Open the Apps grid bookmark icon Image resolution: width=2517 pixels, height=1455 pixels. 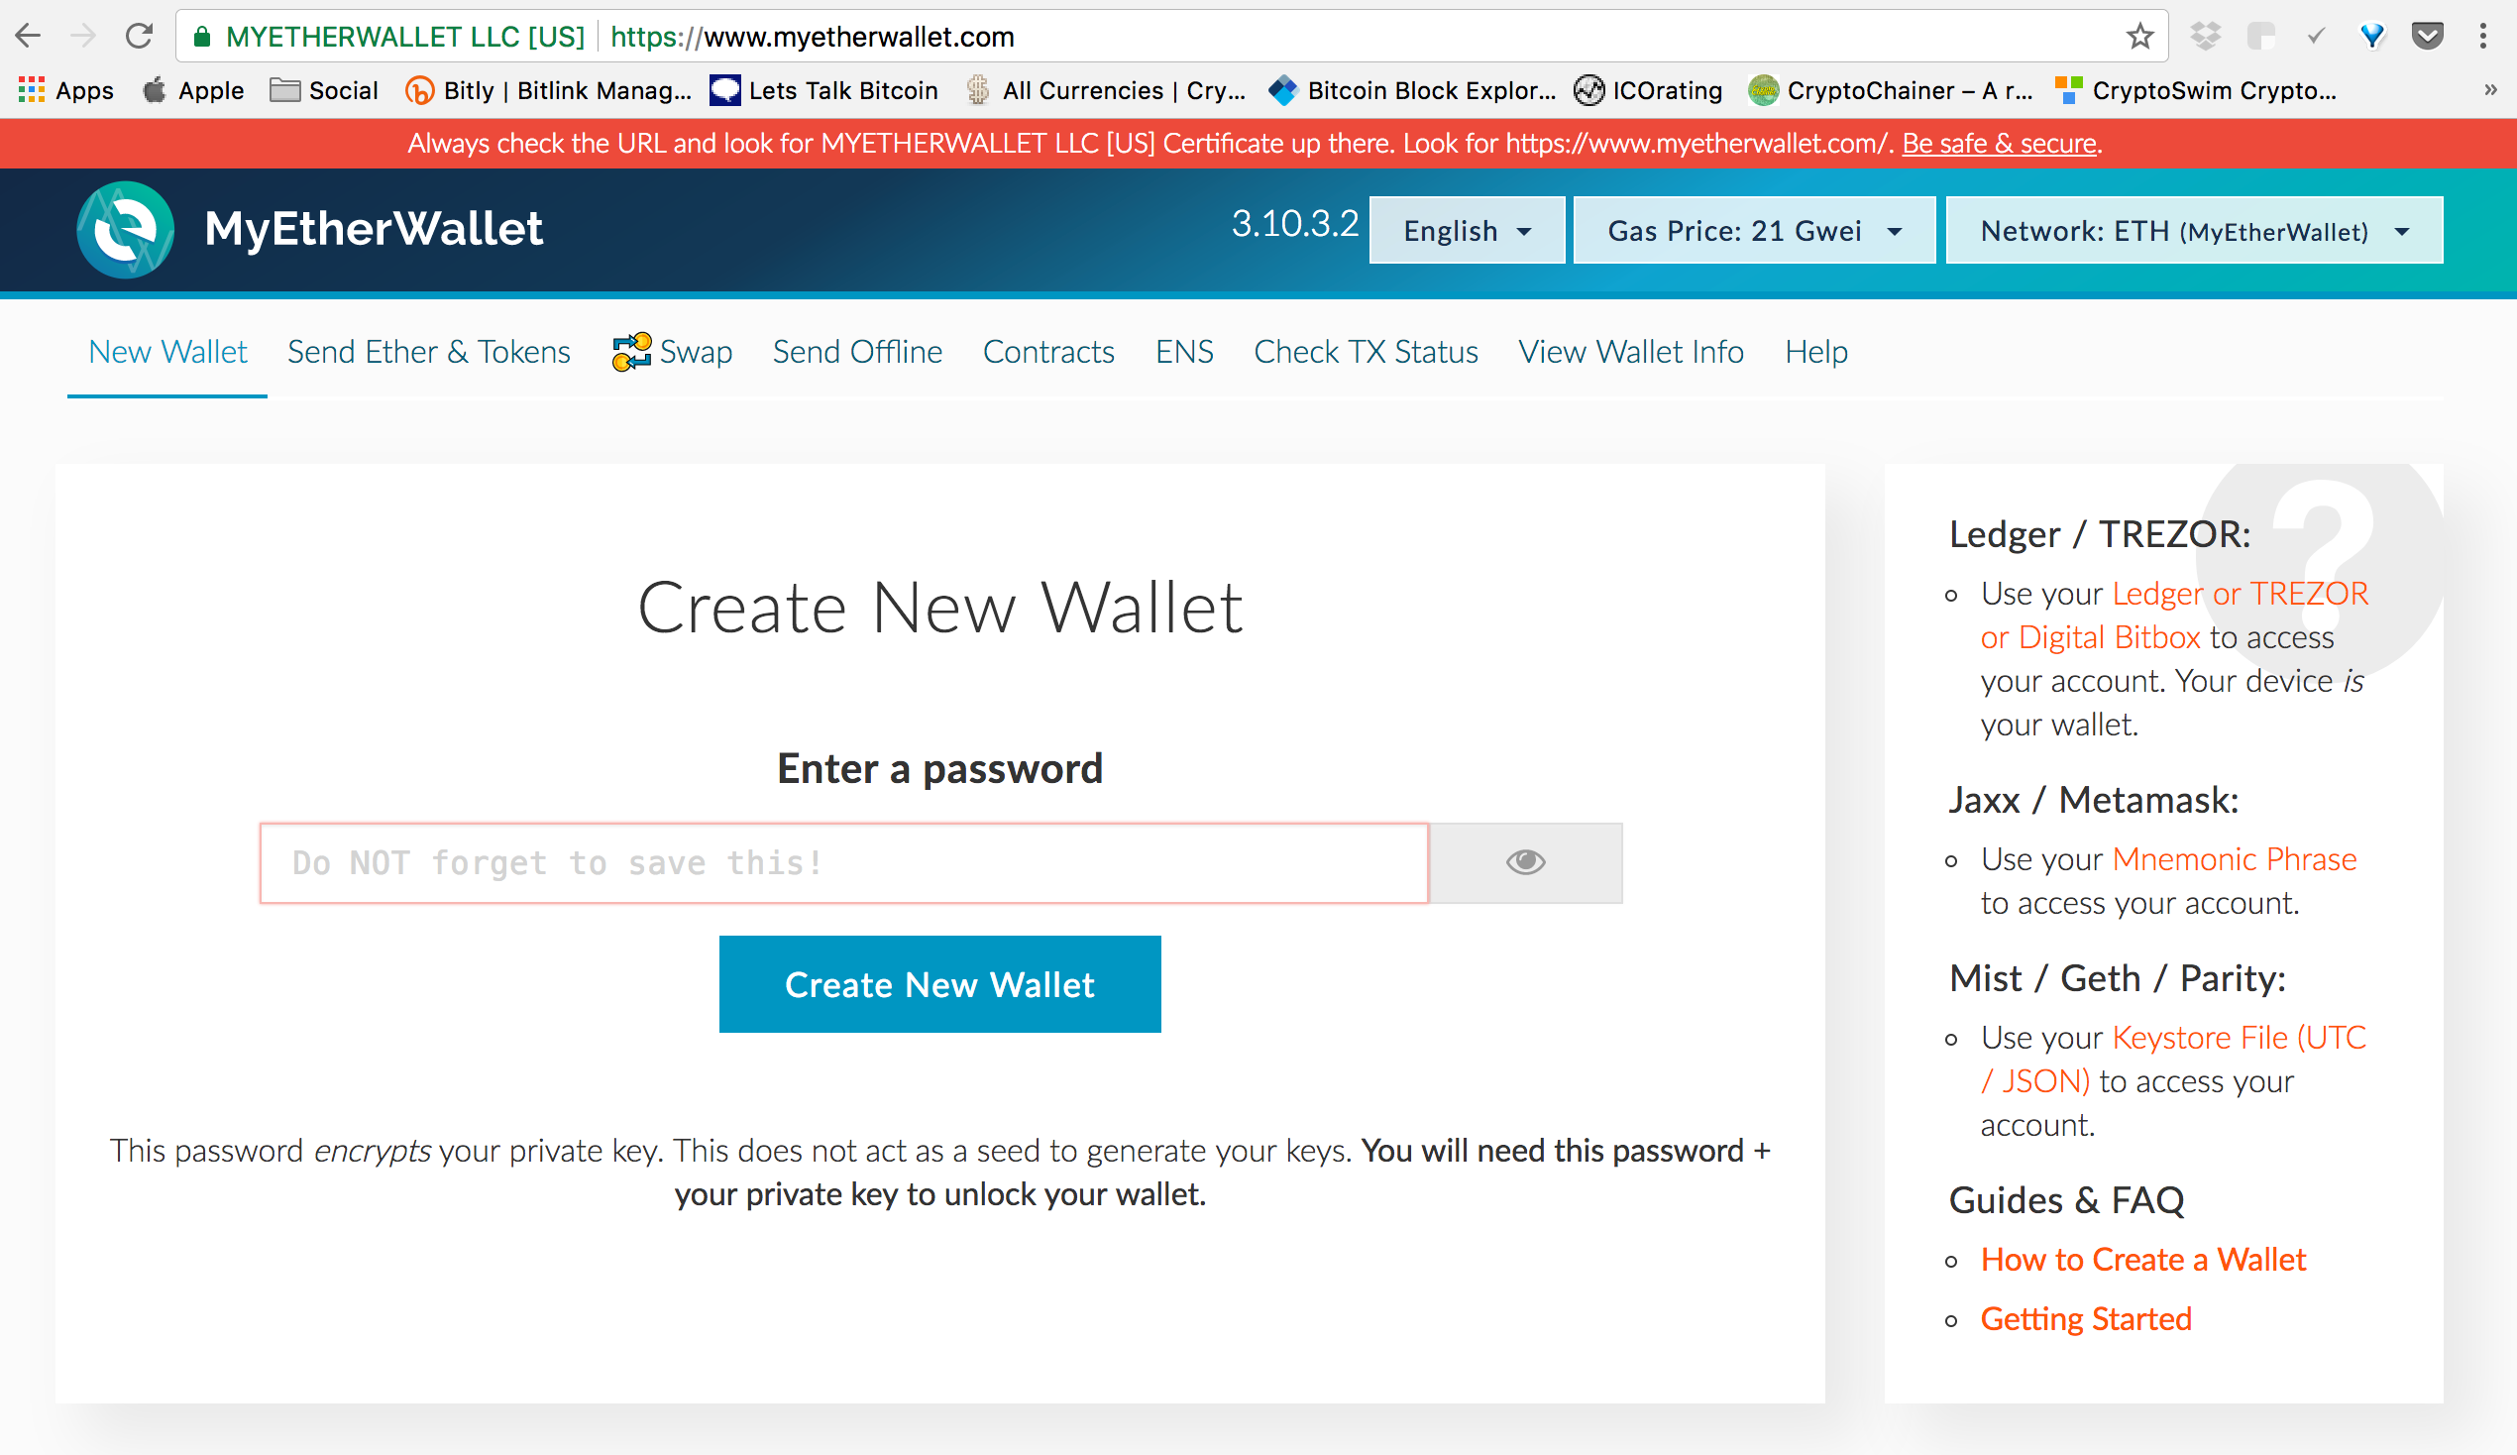tap(31, 90)
